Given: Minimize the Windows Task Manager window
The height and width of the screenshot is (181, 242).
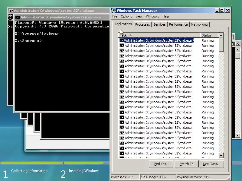Looking at the screenshot, I should [217, 11].
